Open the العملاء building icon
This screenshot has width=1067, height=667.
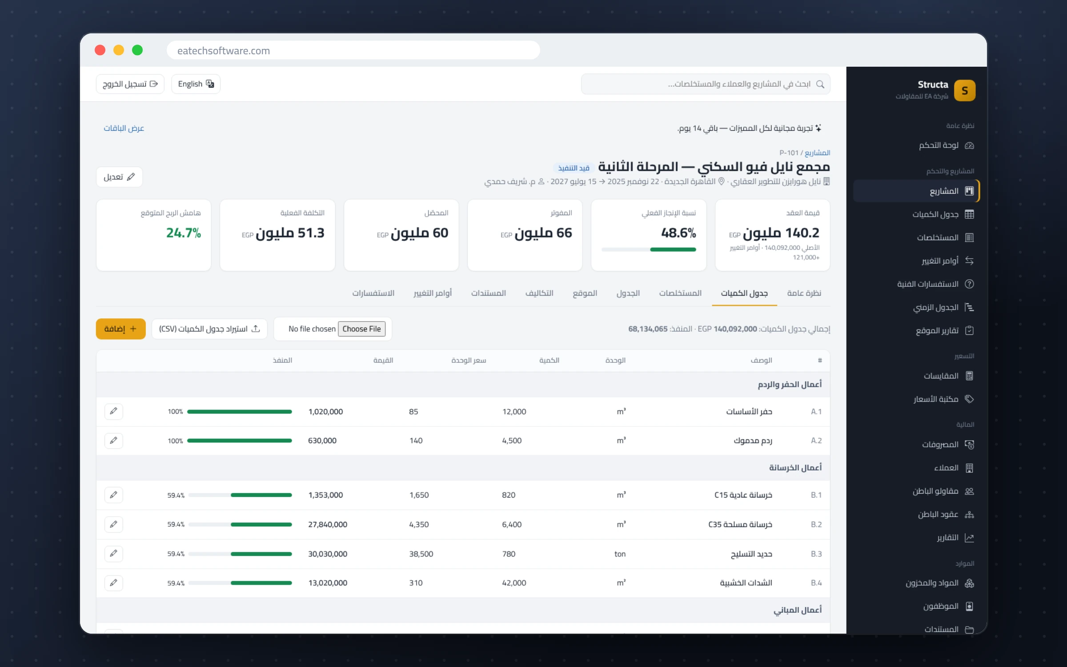(x=969, y=468)
